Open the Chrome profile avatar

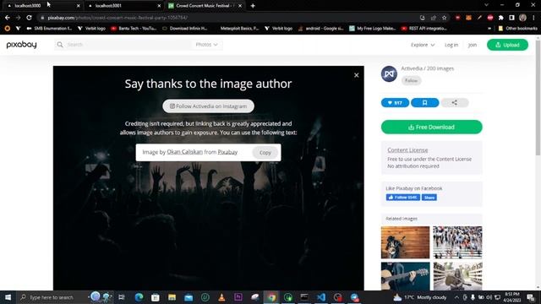[522, 18]
